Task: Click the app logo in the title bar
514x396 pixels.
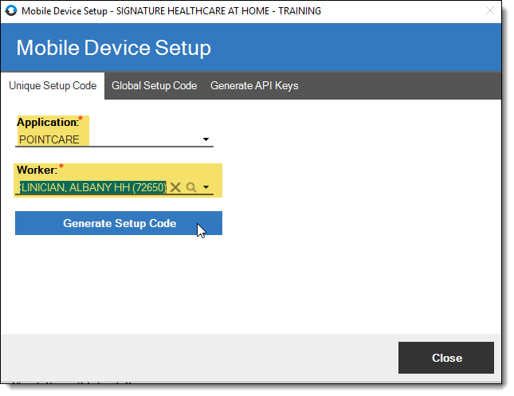Action: [11, 11]
